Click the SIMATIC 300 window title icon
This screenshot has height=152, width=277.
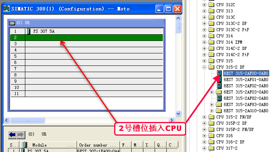[6, 8]
